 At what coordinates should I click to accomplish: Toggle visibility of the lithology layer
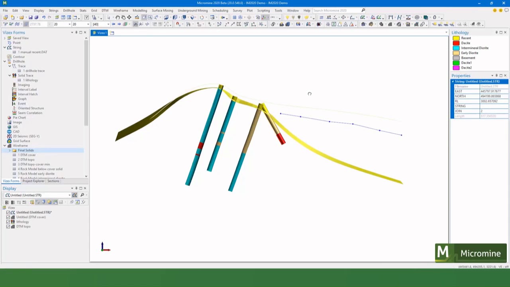pos(8,222)
